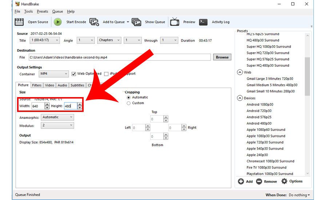The width and height of the screenshot is (320, 200).
Task: Click the Open Source clapperboard icon
Action: (x=19, y=22)
